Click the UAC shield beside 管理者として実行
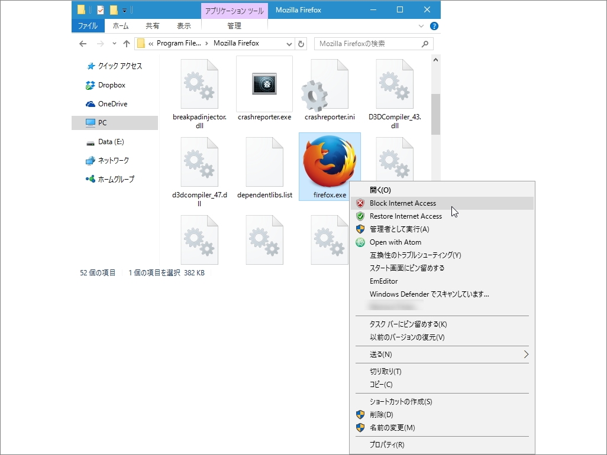This screenshot has width=607, height=455. (x=360, y=229)
